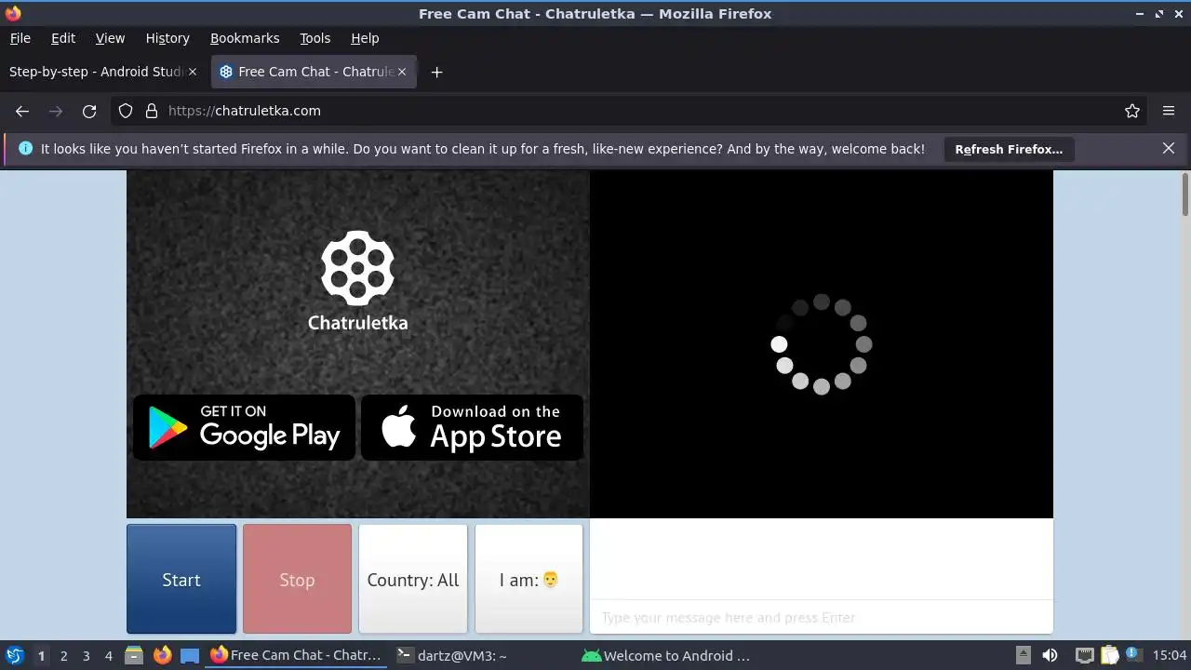Open Firefox hamburger application menu
The image size is (1191, 670).
click(x=1169, y=111)
